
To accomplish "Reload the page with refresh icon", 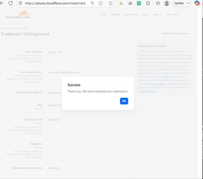I will (11, 3).
